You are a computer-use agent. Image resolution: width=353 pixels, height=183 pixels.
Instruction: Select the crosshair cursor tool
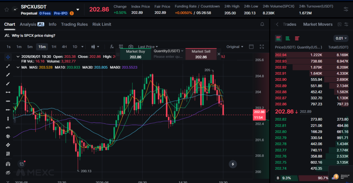coord(8,57)
